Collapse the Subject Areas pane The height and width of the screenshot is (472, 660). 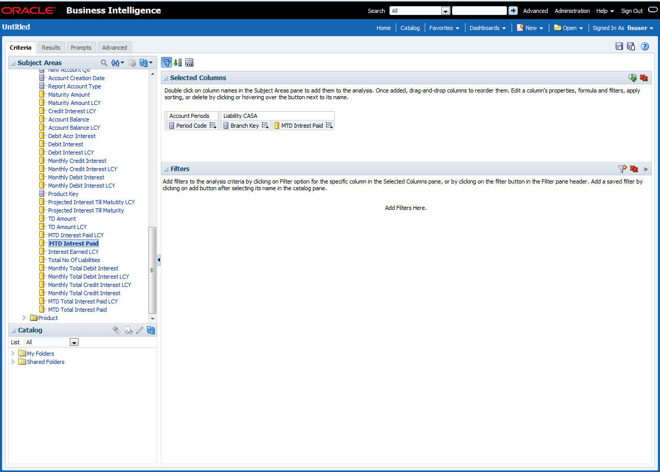13,63
